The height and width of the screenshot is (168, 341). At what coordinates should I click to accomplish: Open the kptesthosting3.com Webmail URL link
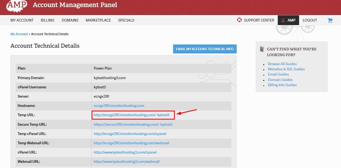(127, 161)
